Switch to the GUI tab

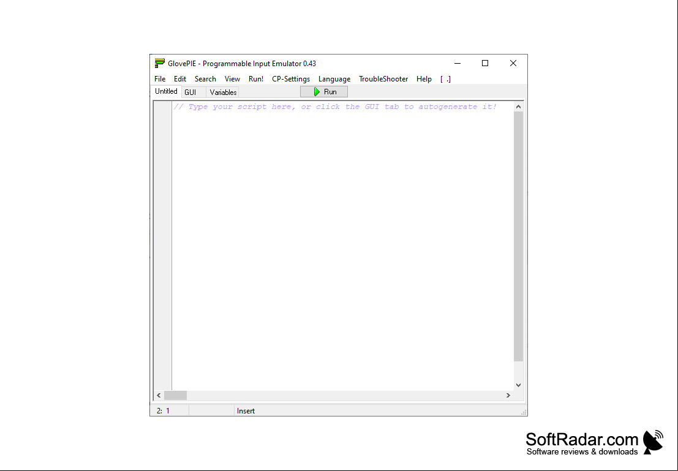193,92
